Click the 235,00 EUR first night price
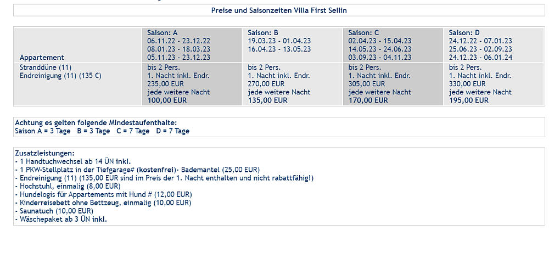The image size is (549, 253). tap(165, 84)
